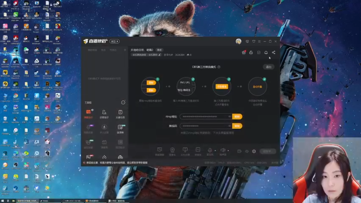The image size is (361, 203).
Task: Toggle the preview eye icon in bottom bar
Action: pyautogui.click(x=247, y=151)
